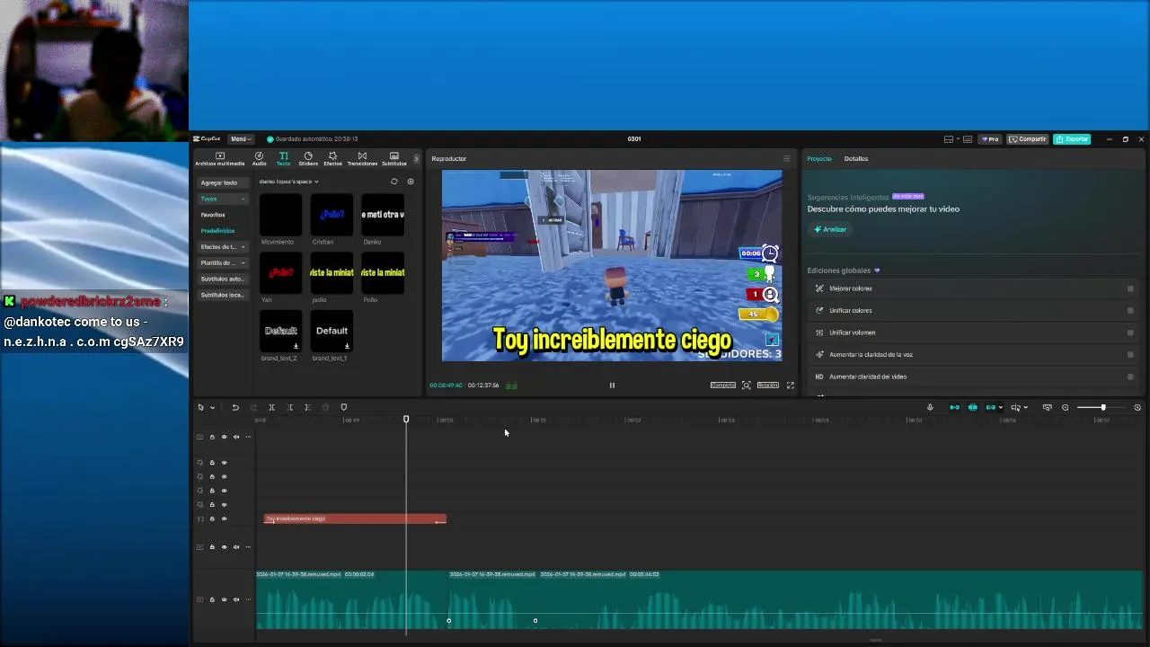1150x647 pixels.
Task: Open the Subtítulos tab
Action: pyautogui.click(x=394, y=159)
